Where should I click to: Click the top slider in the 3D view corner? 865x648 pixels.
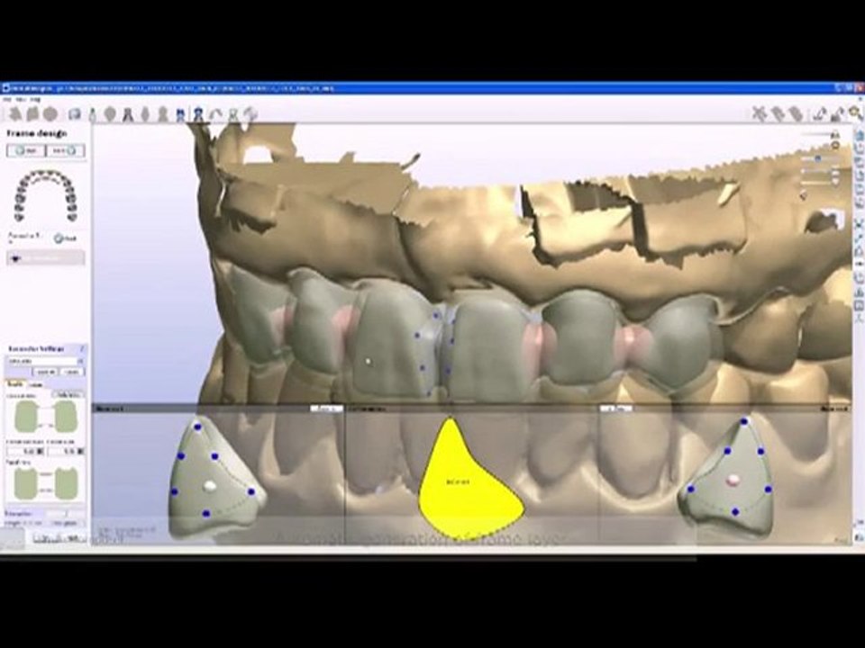coord(817,134)
